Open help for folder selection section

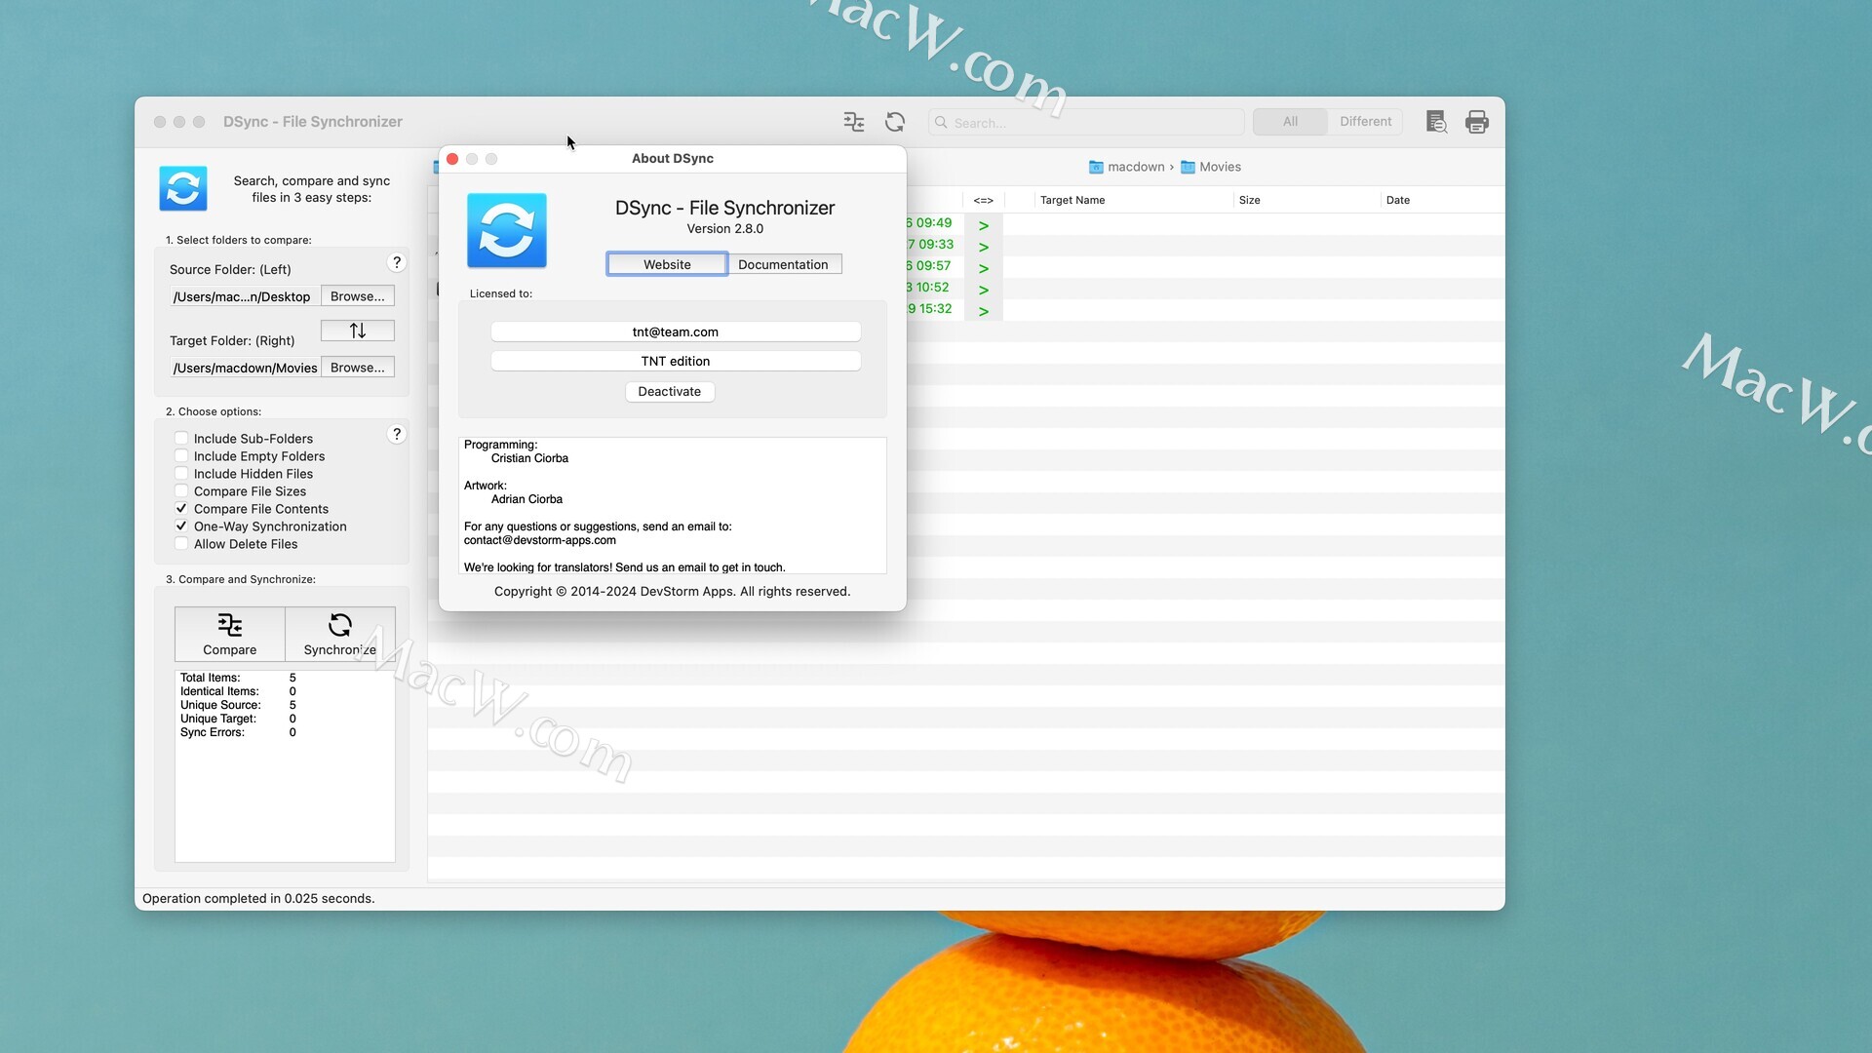pyautogui.click(x=397, y=262)
